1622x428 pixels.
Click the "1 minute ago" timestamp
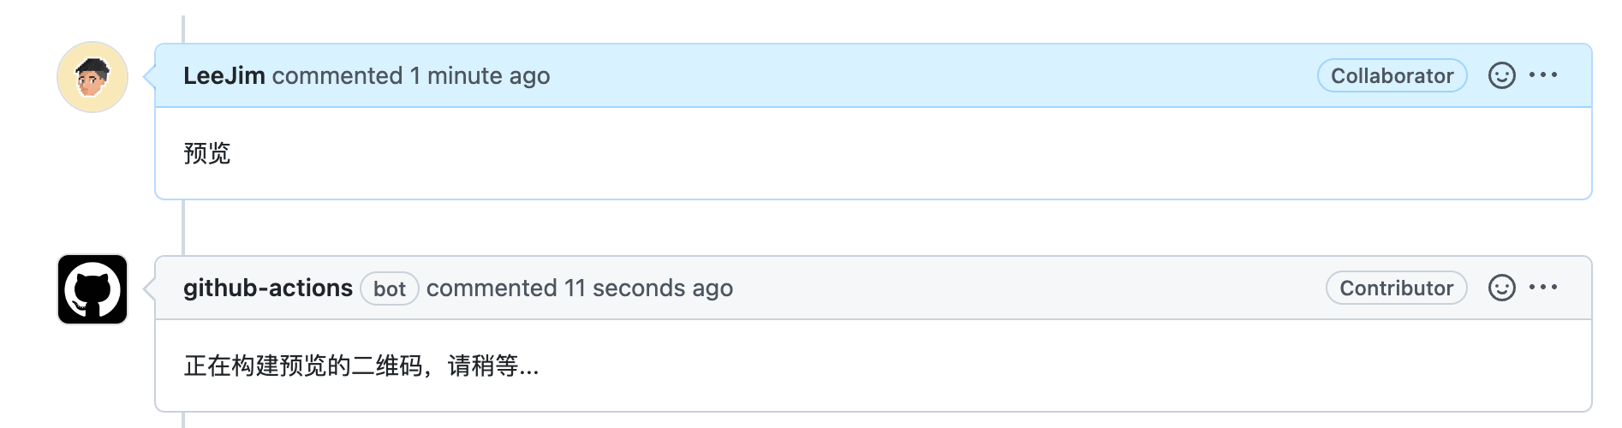click(480, 75)
